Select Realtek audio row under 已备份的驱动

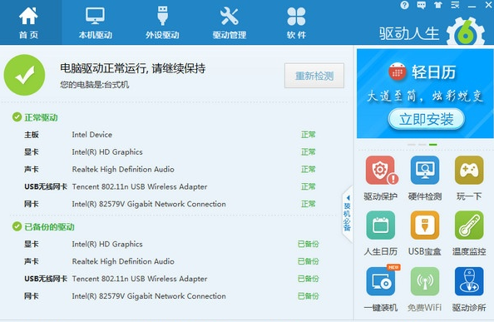tap(171, 261)
